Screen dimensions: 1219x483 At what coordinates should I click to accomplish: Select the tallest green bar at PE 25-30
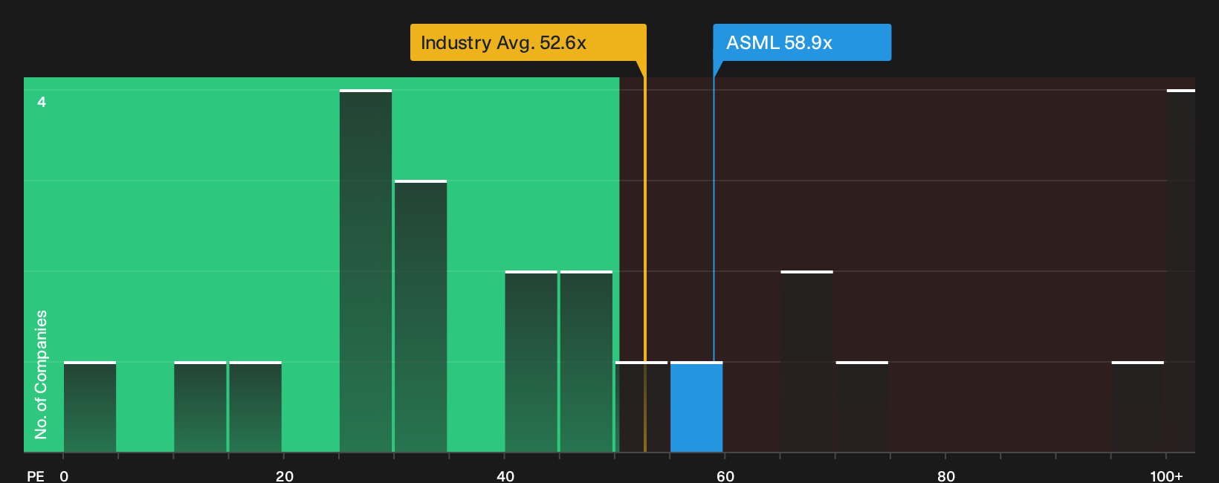(x=366, y=271)
